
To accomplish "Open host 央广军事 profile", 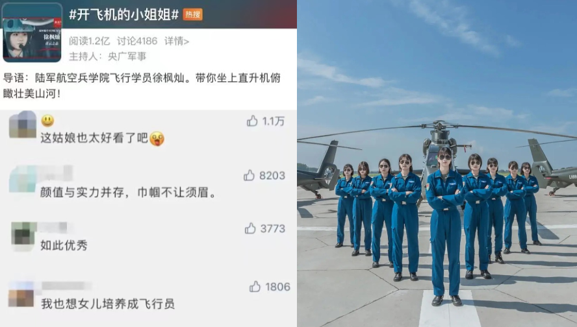I will [x=127, y=56].
